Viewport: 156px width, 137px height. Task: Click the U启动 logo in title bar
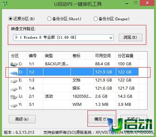5,3
